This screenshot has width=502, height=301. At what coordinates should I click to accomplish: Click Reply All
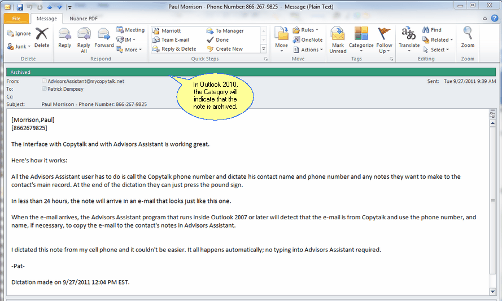(x=84, y=40)
